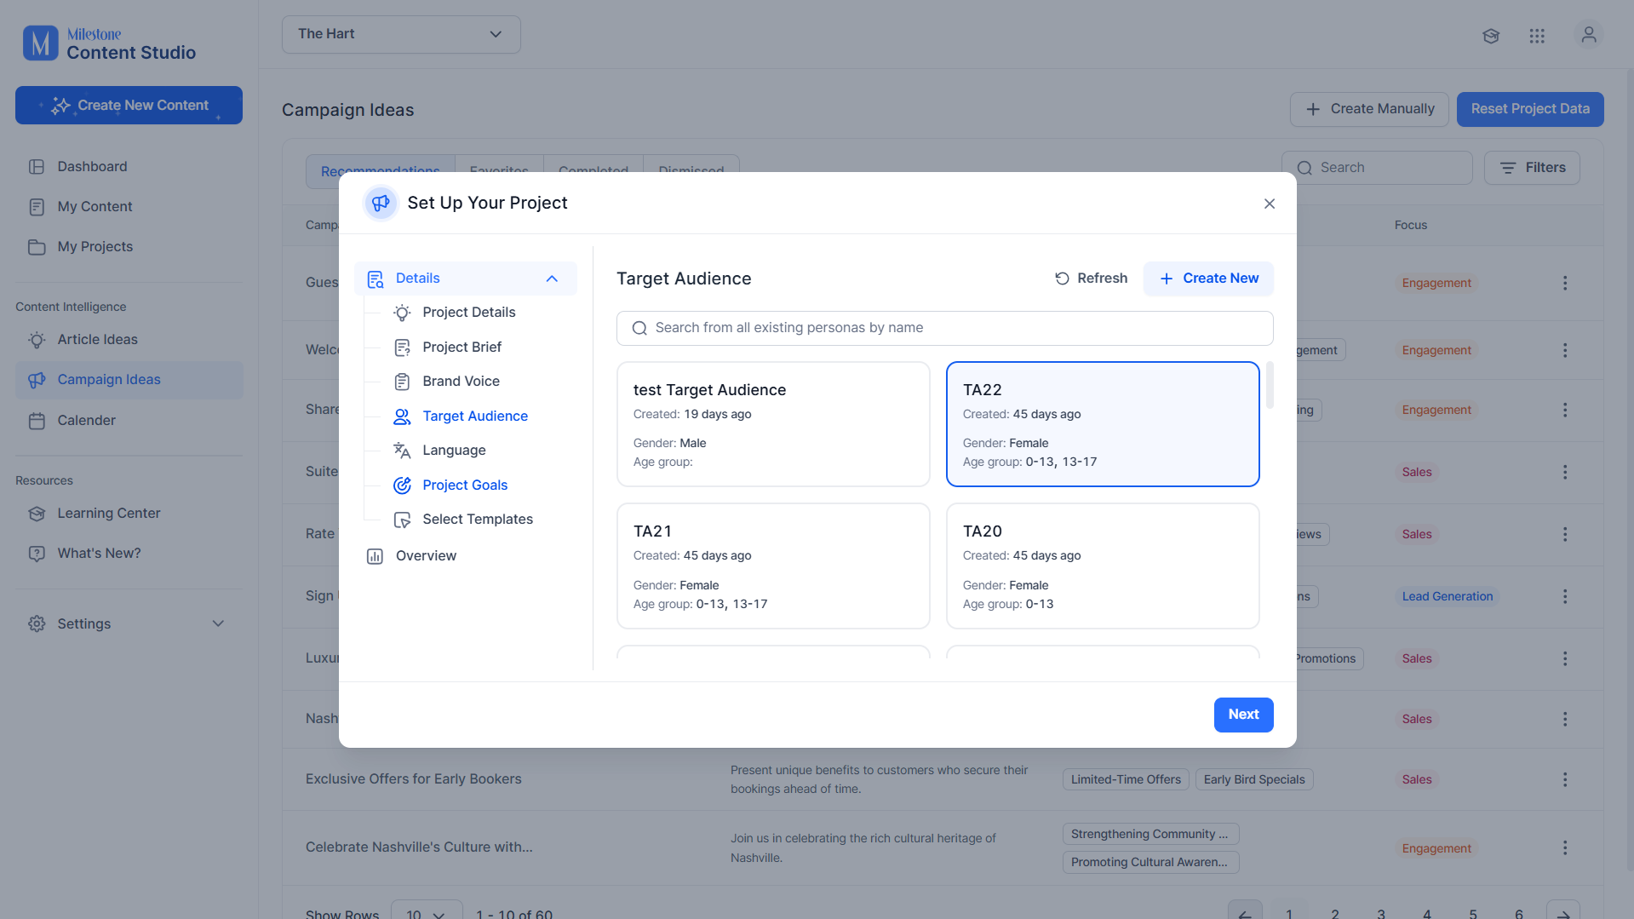Open Project Goals step

pos(465,485)
